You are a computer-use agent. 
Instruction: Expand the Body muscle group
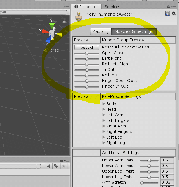(x=104, y=104)
